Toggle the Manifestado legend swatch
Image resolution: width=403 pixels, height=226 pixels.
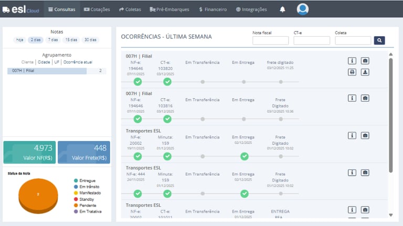coord(76,193)
